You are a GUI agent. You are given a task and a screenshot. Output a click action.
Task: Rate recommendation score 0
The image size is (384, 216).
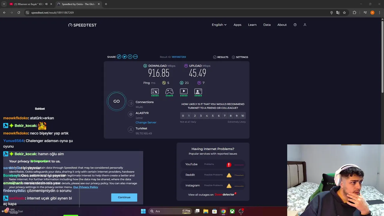183,116
